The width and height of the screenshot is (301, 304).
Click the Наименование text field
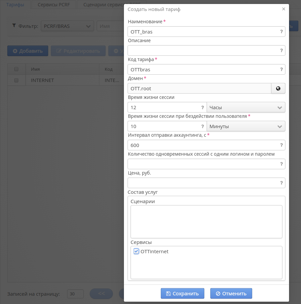click(203, 32)
